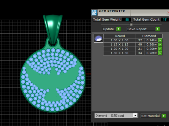Click green arrow next to Set Material
Viewport: 169px width, 126px height.
click(164, 116)
